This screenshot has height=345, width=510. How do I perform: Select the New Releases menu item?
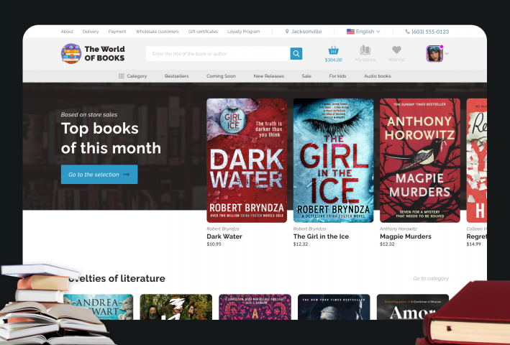pos(268,76)
